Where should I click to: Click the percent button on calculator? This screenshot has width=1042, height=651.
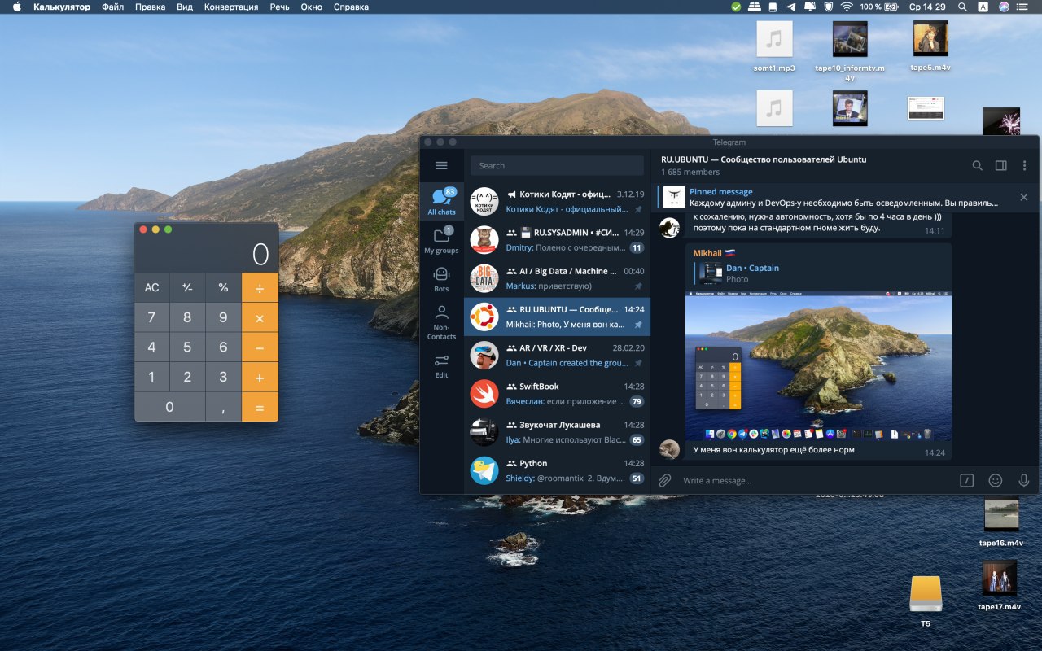pos(223,287)
